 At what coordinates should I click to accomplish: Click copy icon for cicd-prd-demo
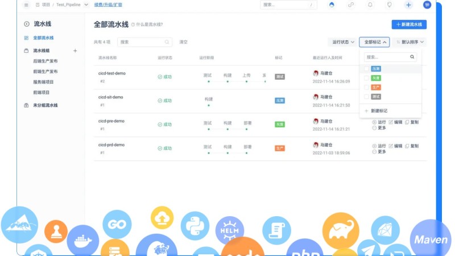[407, 146]
